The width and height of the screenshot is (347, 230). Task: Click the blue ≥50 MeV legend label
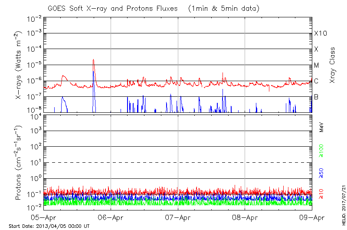point(321,173)
